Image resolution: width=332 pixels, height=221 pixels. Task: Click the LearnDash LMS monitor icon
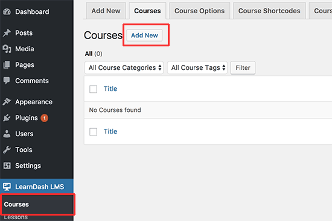(7, 187)
